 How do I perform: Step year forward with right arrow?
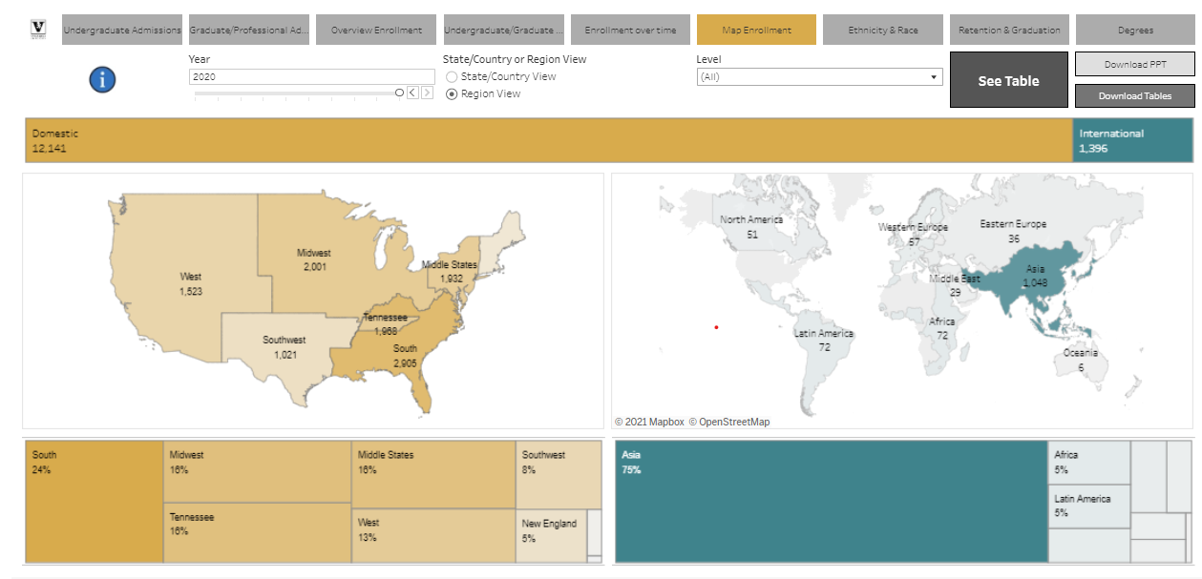click(x=427, y=93)
